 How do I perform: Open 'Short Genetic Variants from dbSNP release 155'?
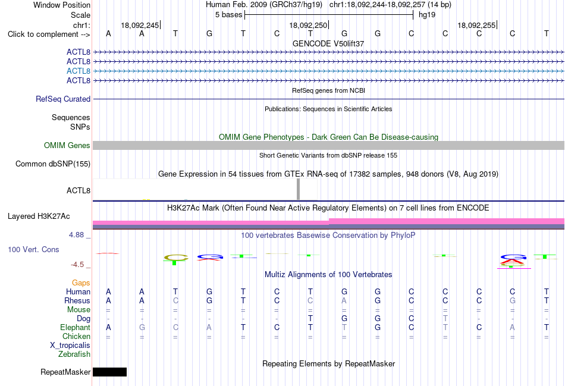point(328,155)
